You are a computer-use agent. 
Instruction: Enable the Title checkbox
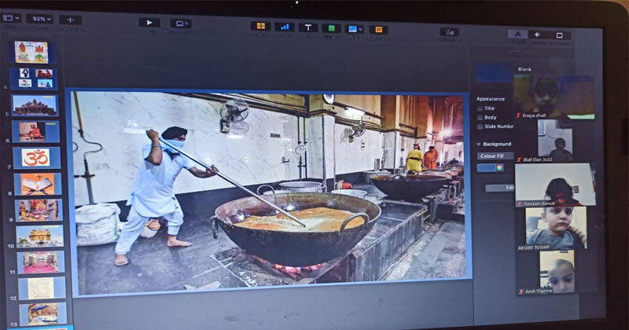pos(480,108)
